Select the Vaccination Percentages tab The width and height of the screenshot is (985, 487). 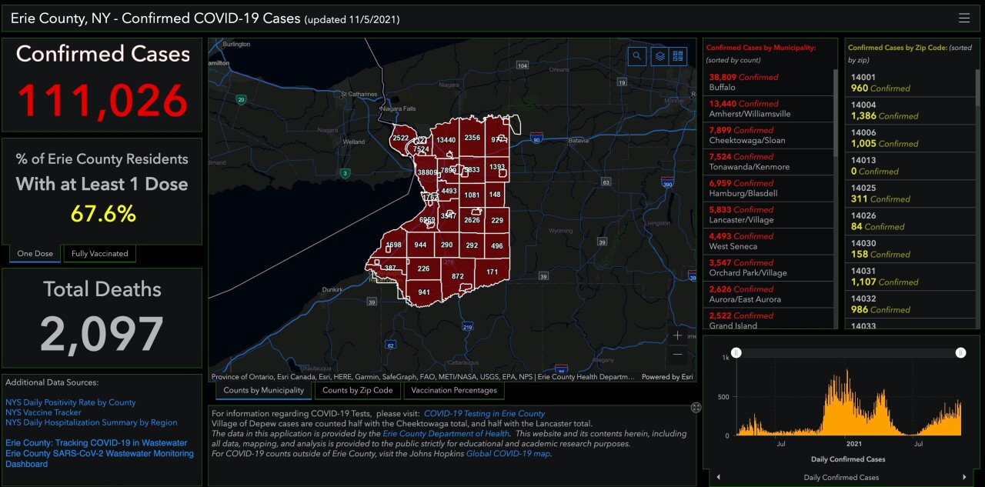tap(454, 390)
